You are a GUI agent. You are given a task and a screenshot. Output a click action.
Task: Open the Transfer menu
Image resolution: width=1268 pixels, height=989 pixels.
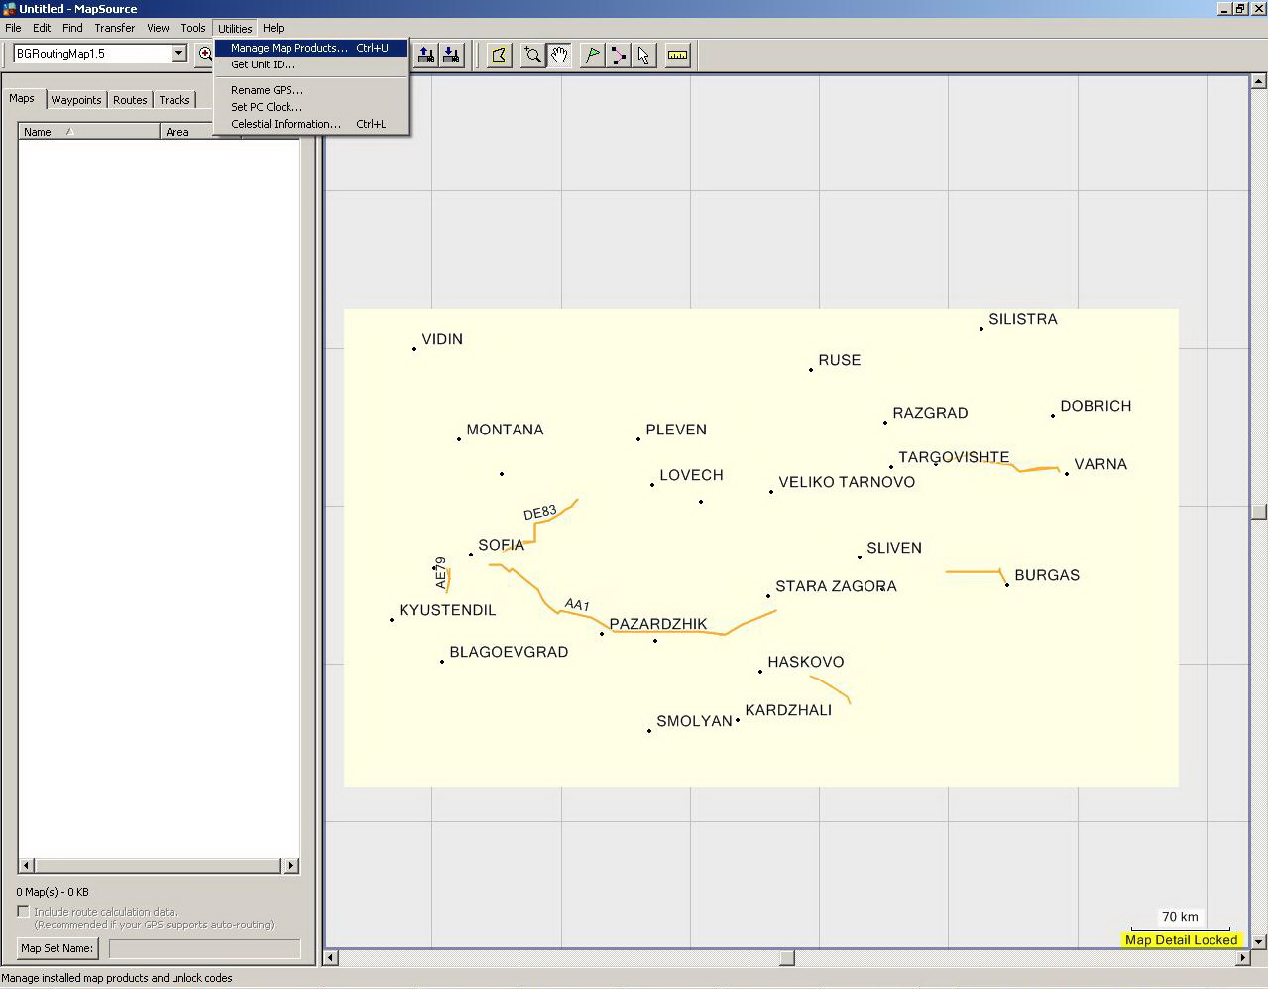[x=115, y=28]
